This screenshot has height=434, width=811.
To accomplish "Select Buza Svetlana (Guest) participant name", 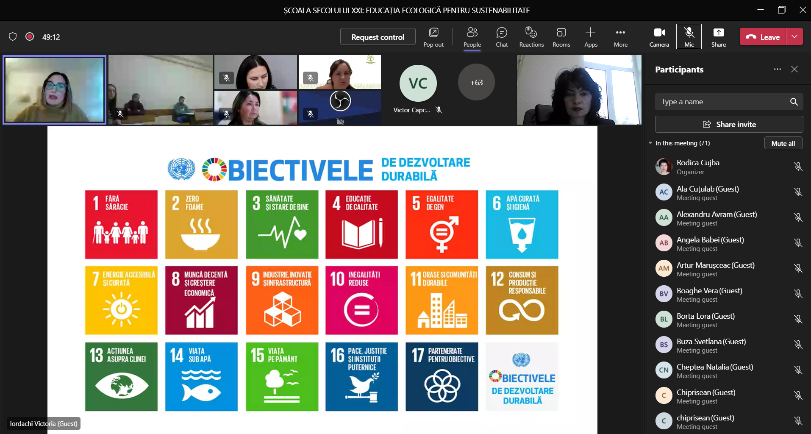I will click(711, 342).
